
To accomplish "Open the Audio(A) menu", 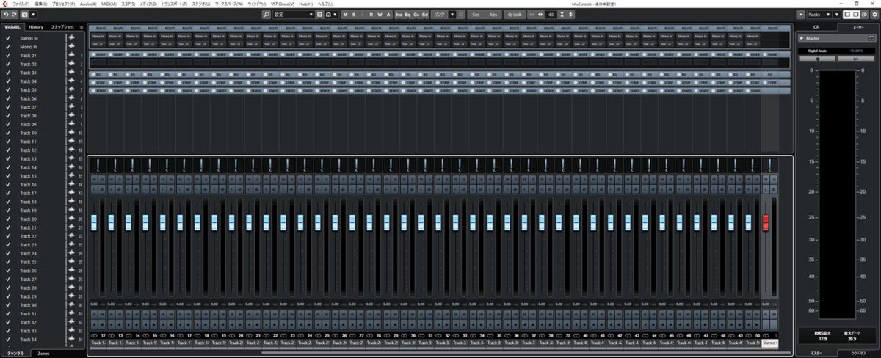I will pos(87,4).
